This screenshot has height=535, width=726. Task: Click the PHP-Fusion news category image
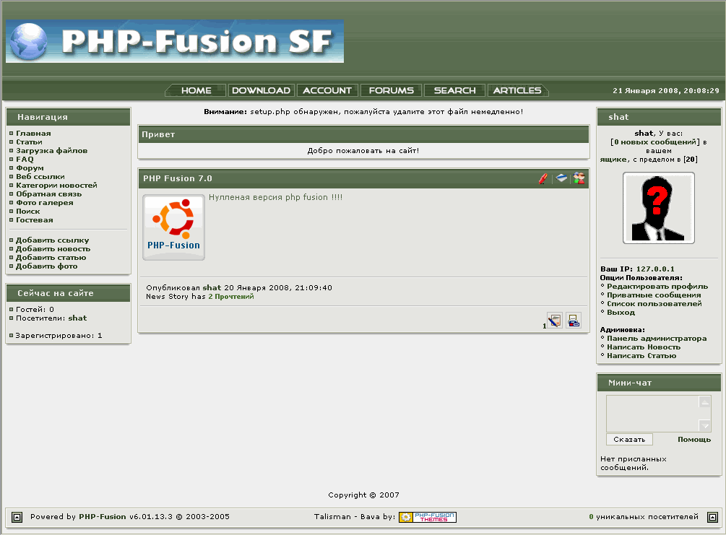click(173, 227)
